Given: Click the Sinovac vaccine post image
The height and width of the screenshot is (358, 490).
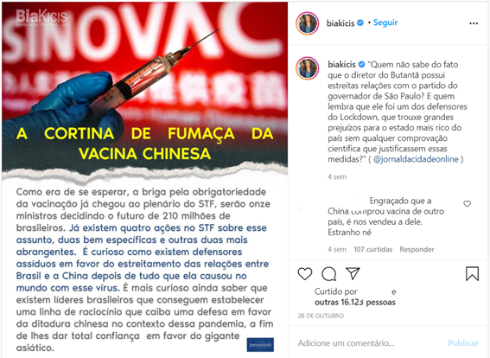Looking at the screenshot, I should pos(144,179).
